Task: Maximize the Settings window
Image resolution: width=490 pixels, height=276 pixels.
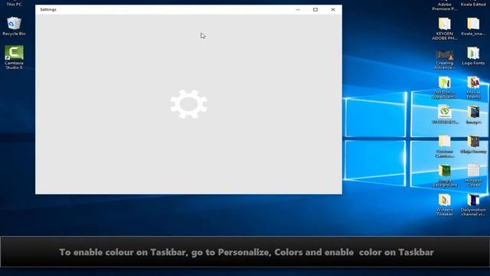Action: [x=315, y=10]
